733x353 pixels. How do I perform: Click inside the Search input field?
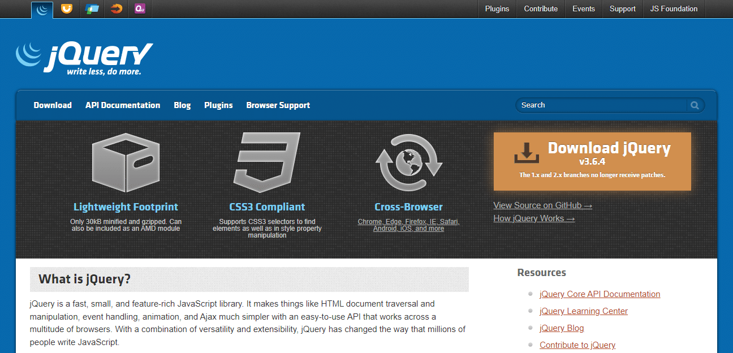click(x=600, y=105)
